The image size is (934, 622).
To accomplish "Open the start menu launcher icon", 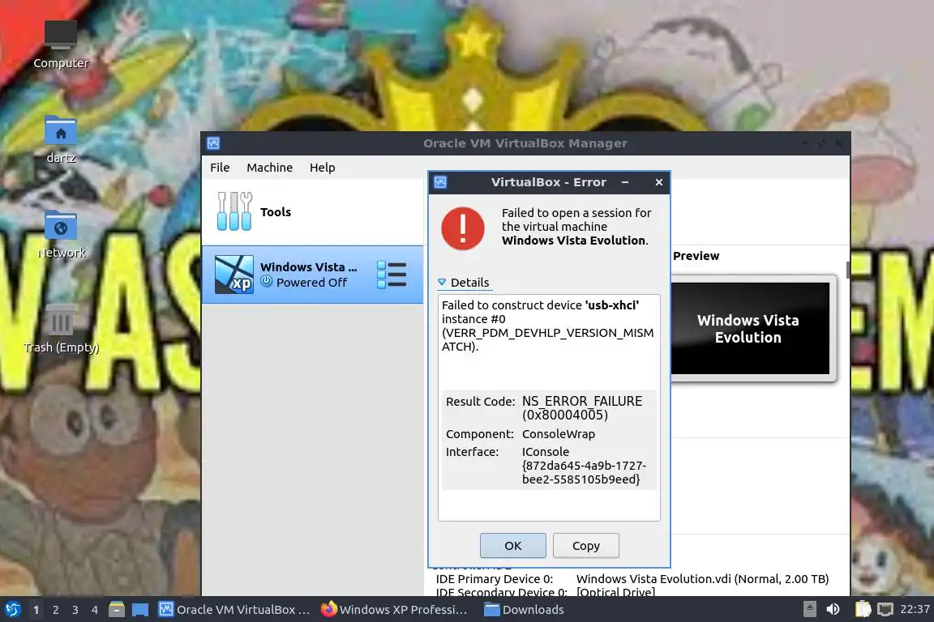I will click(12, 609).
